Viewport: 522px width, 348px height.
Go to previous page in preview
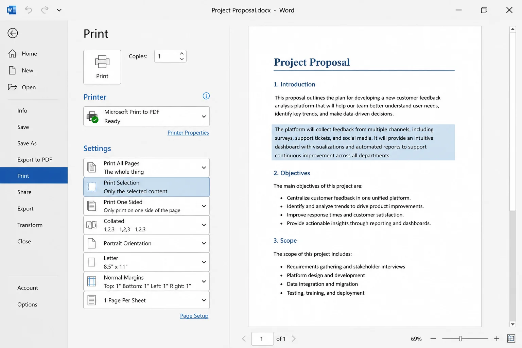(x=244, y=338)
